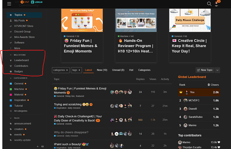Screen dimensions: 231x149
Task: Expand options arrow beside New Topic
Action: tap(218, 70)
